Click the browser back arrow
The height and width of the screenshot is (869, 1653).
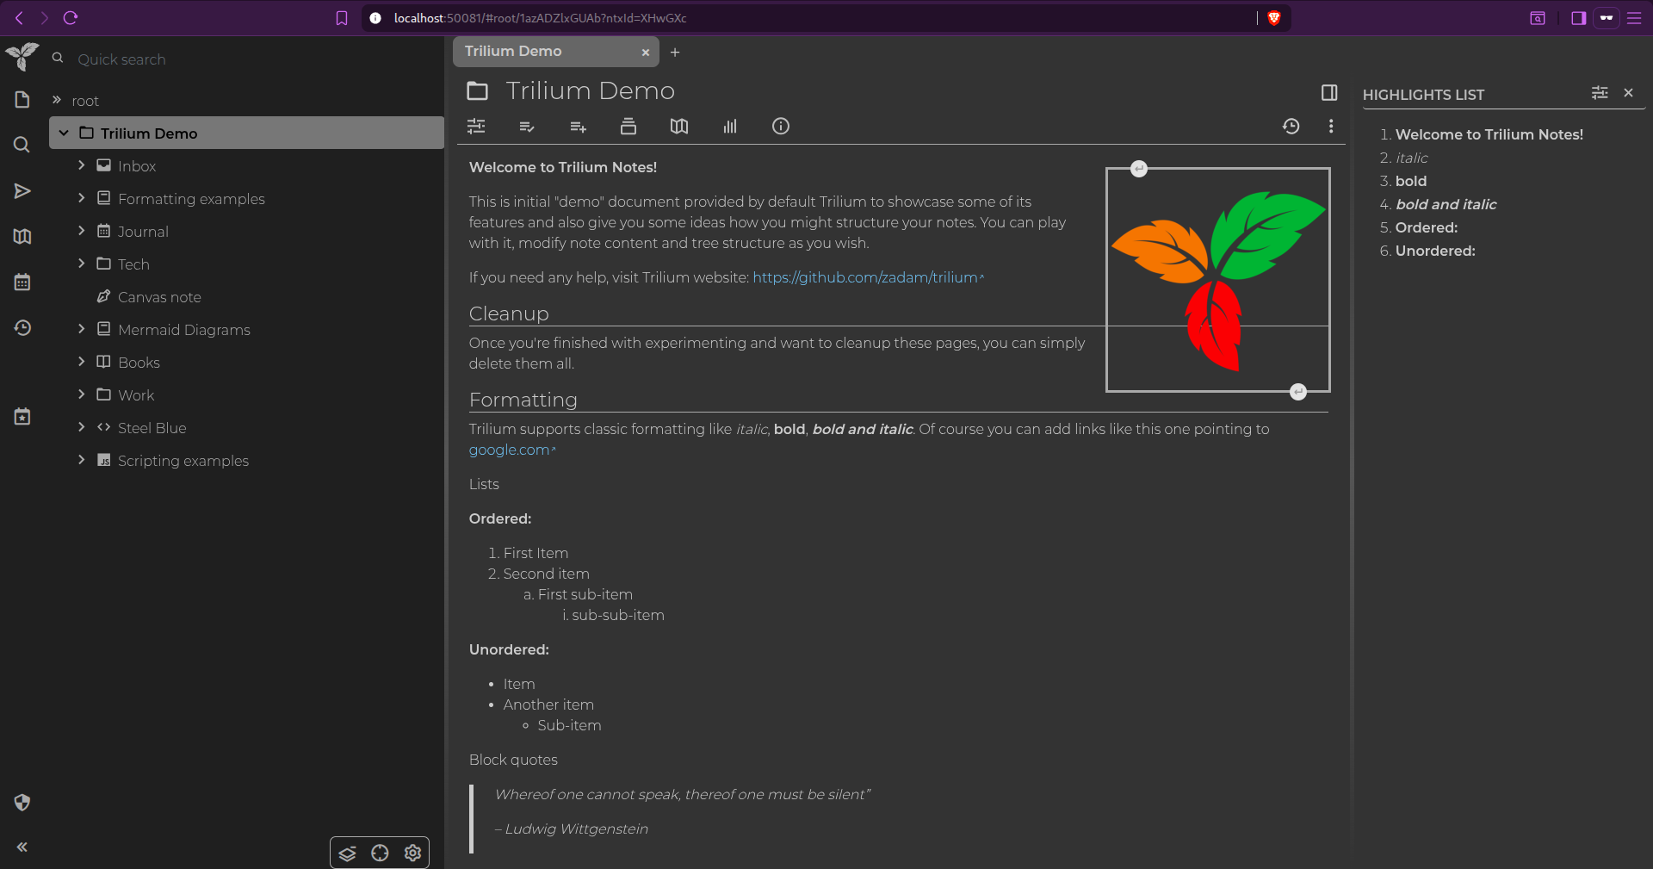pos(19,18)
